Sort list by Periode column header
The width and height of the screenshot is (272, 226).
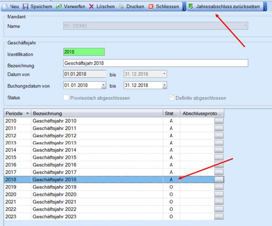(x=17, y=113)
